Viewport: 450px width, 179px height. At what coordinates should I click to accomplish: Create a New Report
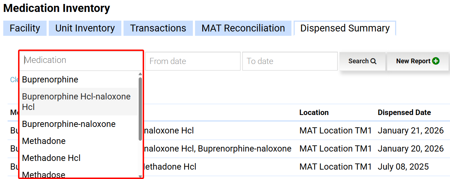click(417, 61)
